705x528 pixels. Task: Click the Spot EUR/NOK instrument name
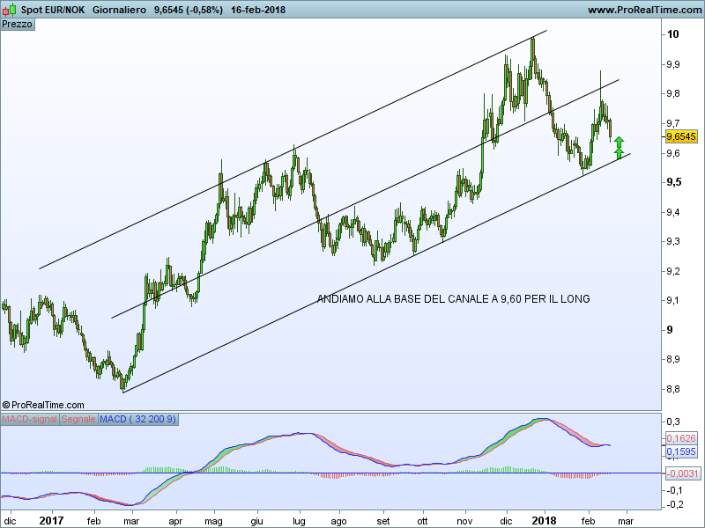click(x=52, y=10)
